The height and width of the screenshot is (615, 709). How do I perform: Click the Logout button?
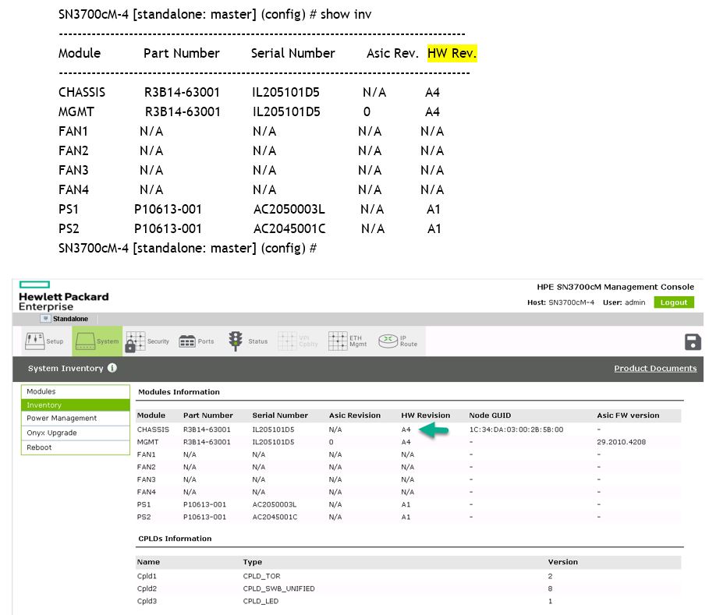(673, 302)
